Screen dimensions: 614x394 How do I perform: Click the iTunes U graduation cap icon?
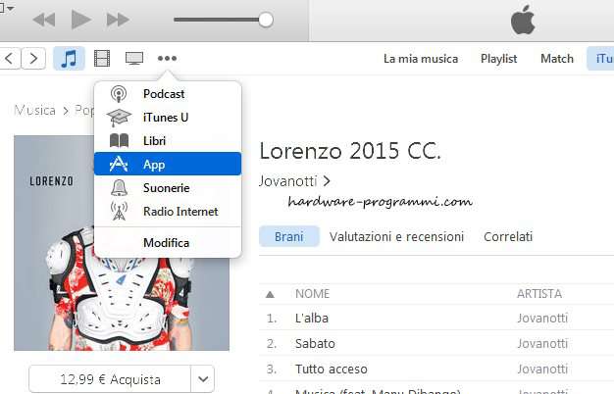coord(119,118)
